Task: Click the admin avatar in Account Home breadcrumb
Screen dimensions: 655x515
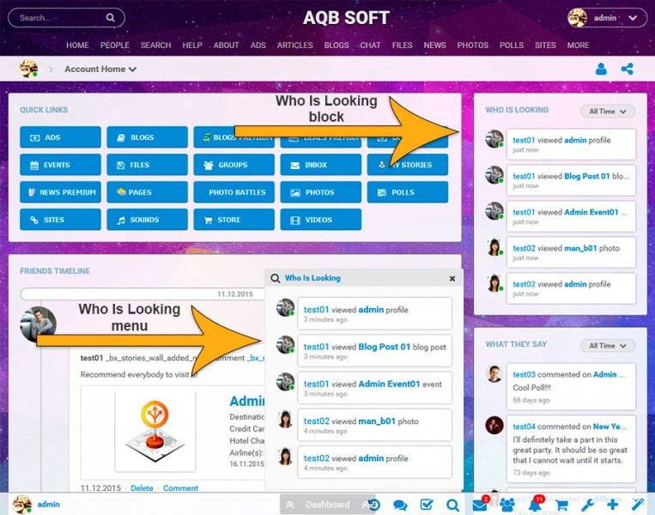Action: point(28,69)
